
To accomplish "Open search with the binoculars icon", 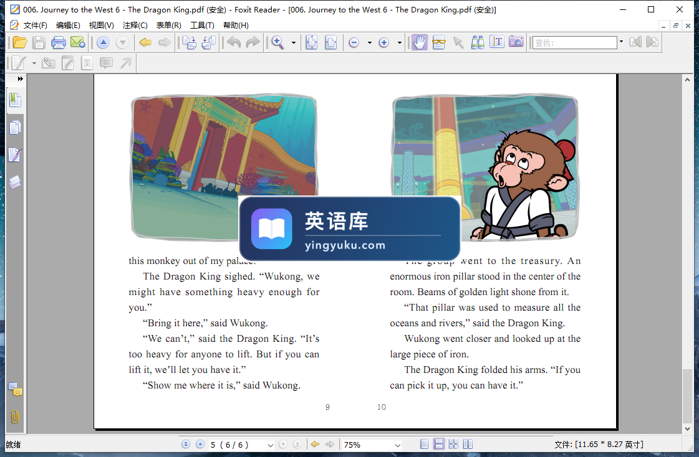I will 478,43.
